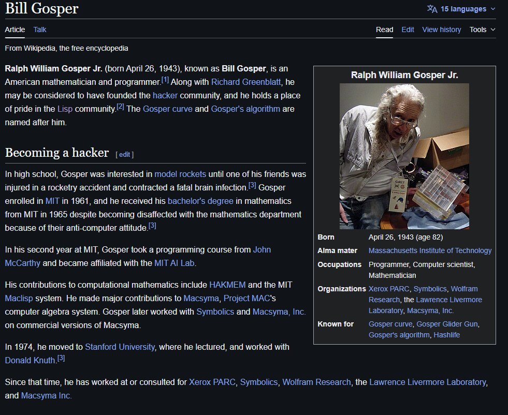Open the Hashlife link

coord(446,335)
